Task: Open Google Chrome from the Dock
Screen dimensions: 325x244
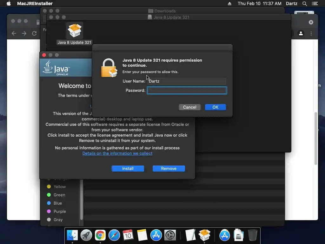Action: click(x=100, y=235)
